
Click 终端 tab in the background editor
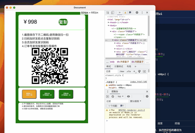coord(177,124)
